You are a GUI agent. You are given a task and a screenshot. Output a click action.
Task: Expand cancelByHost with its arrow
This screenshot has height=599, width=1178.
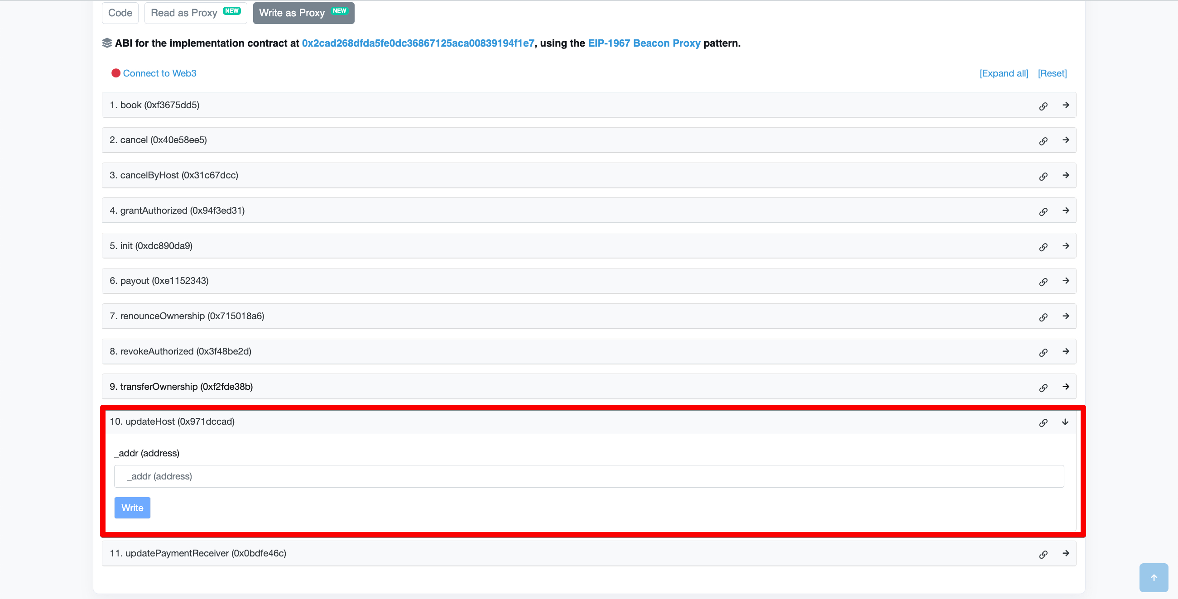1066,175
